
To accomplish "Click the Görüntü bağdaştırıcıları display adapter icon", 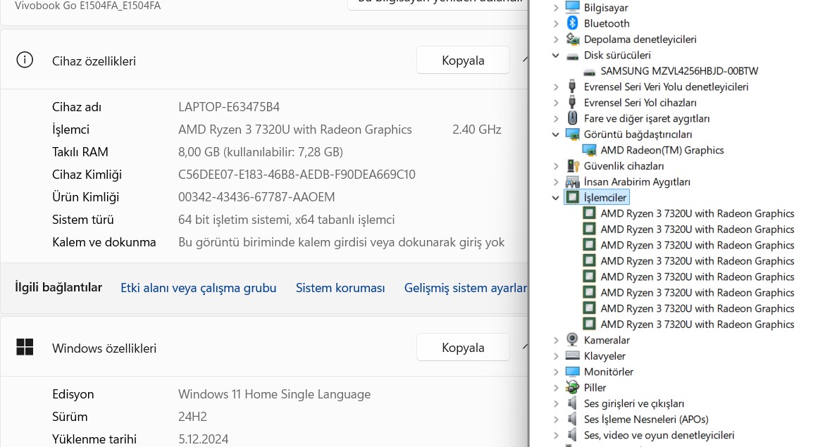I will coord(573,134).
